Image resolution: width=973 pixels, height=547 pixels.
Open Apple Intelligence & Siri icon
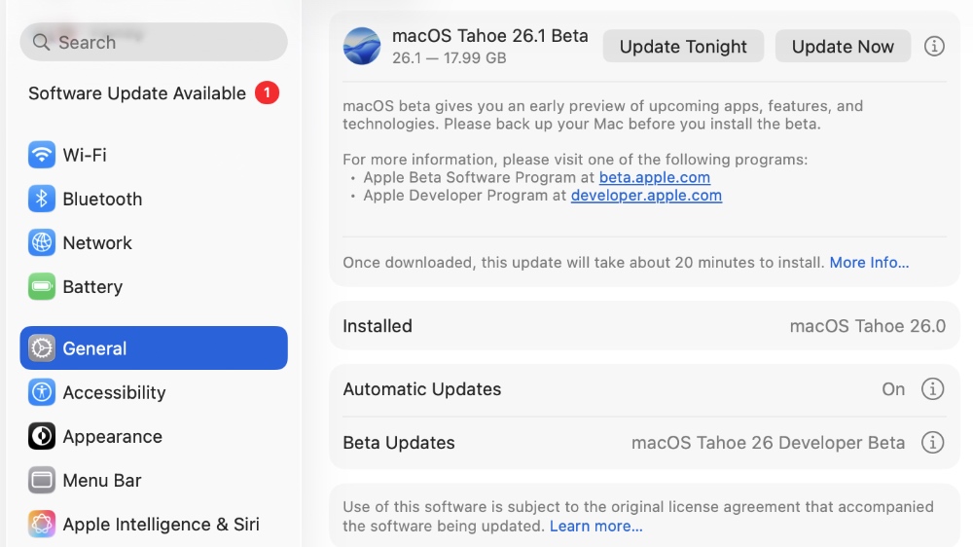42,524
